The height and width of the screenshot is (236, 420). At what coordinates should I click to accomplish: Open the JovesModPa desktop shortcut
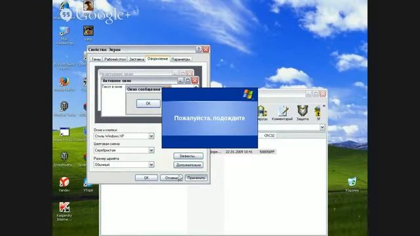pyautogui.click(x=64, y=159)
